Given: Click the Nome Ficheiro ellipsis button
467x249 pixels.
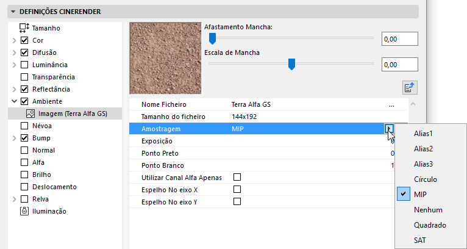Looking at the screenshot, I should pyautogui.click(x=391, y=105).
